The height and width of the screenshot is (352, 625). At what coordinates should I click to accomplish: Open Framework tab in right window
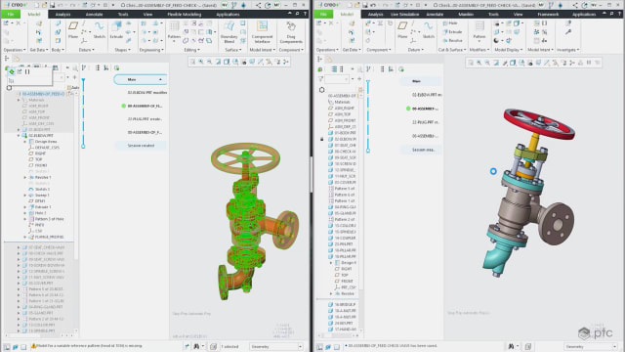pyautogui.click(x=548, y=14)
